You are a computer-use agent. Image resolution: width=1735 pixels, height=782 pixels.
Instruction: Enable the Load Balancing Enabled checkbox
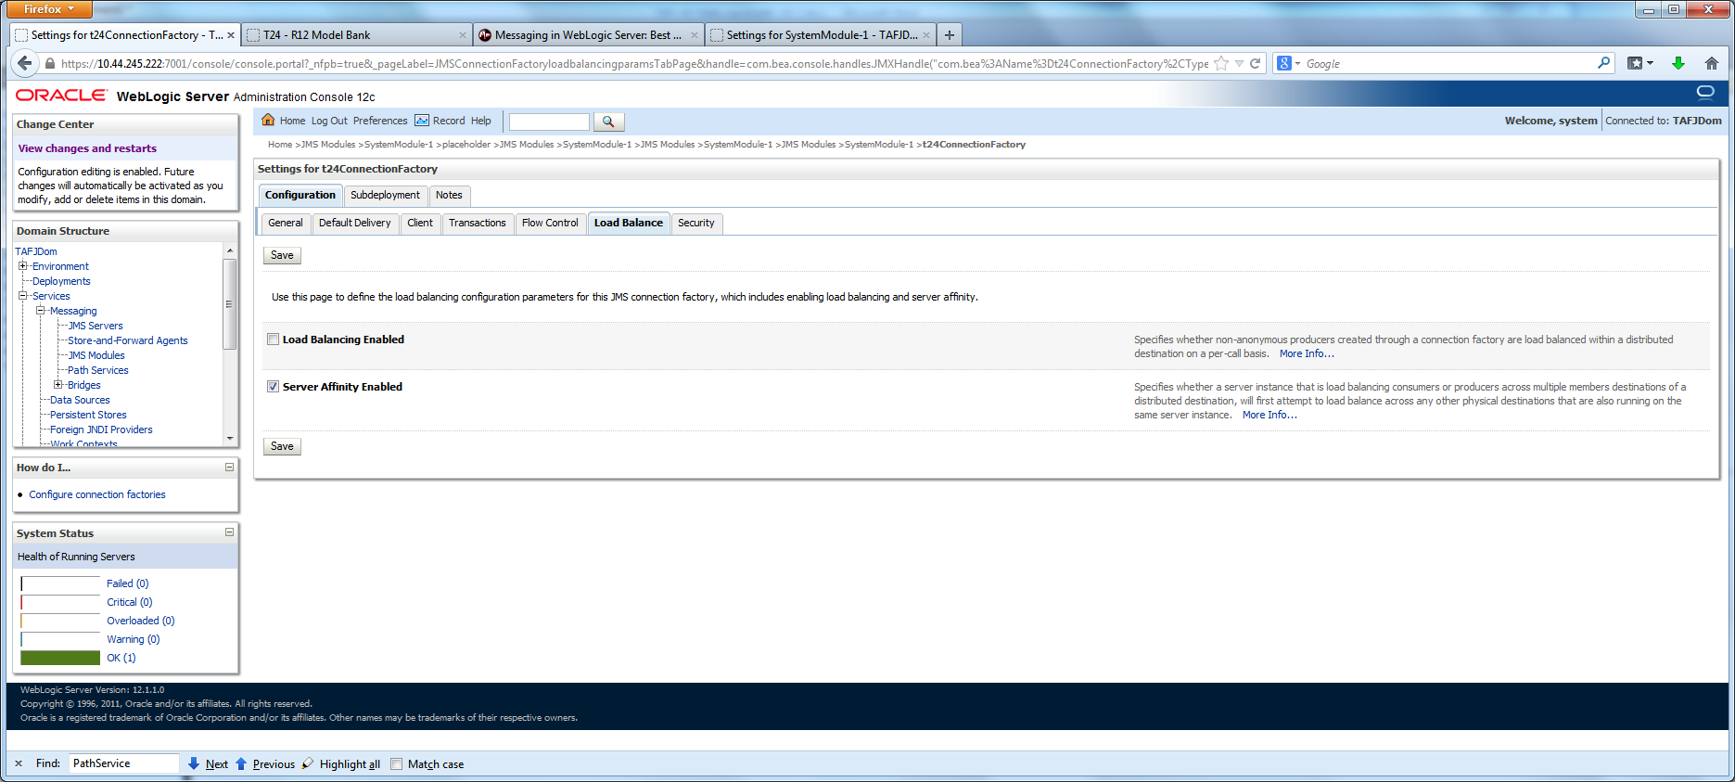[x=273, y=340]
